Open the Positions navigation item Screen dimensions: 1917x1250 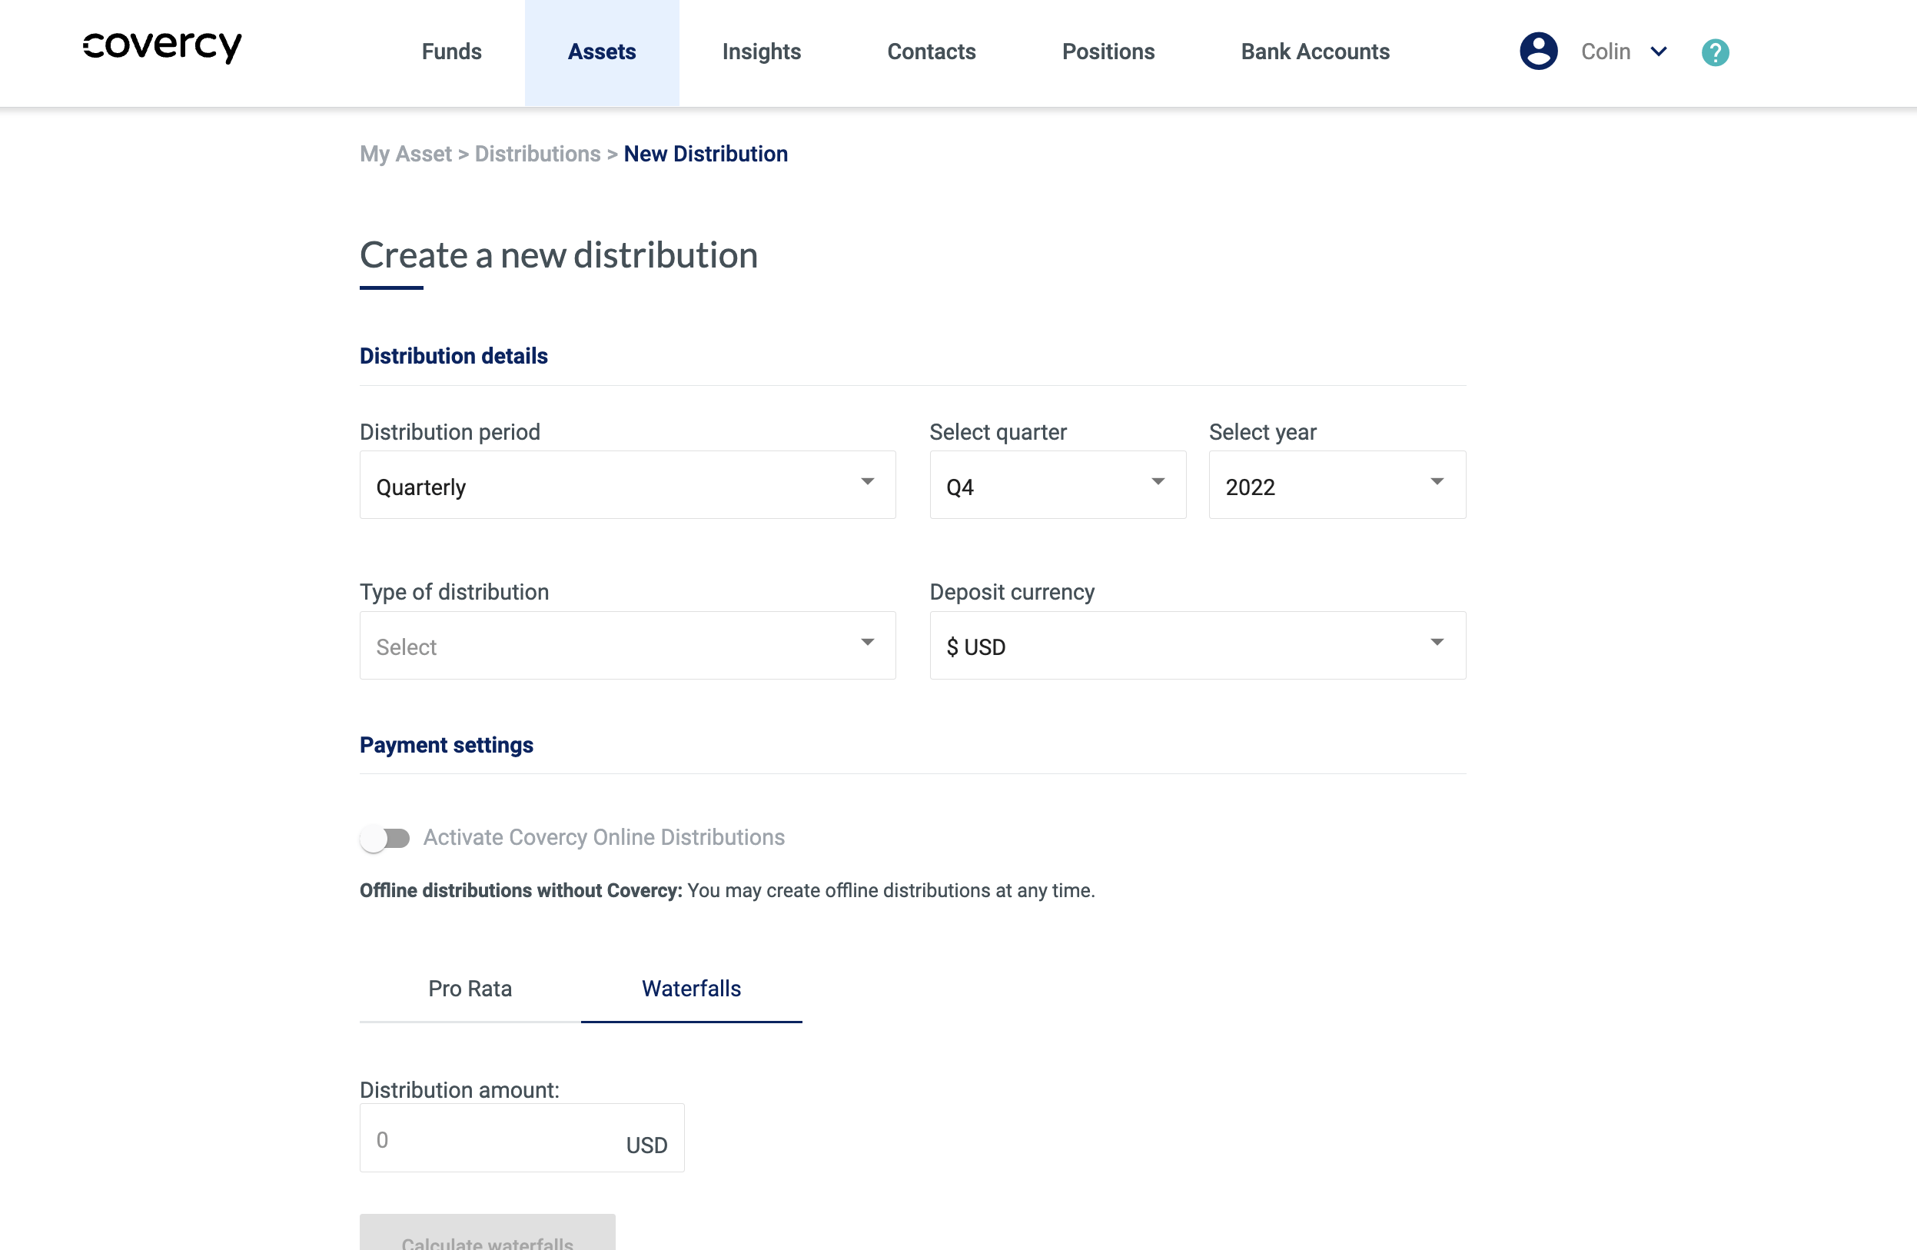click(1108, 52)
